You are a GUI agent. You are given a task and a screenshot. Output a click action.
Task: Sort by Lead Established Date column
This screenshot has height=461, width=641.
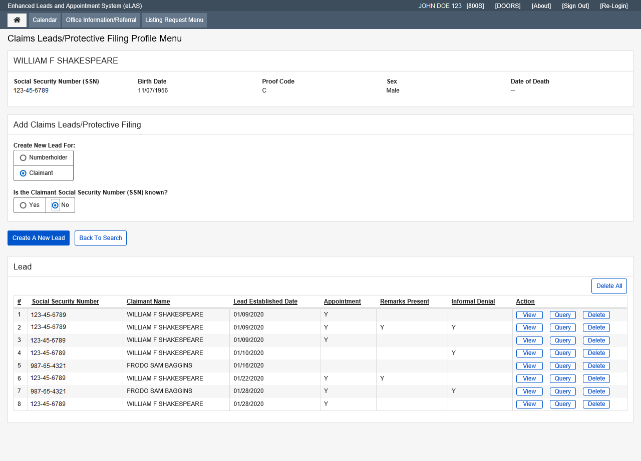[265, 301]
